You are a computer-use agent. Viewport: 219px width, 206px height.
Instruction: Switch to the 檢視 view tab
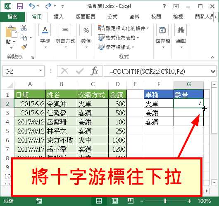[x=178, y=17]
